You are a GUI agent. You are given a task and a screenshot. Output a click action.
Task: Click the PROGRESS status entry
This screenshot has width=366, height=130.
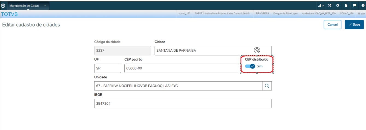tap(262, 13)
